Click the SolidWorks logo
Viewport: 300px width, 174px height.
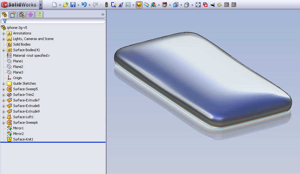[19, 5]
